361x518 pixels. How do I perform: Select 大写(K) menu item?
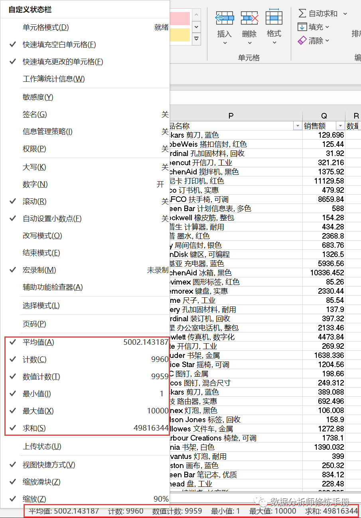85,167
